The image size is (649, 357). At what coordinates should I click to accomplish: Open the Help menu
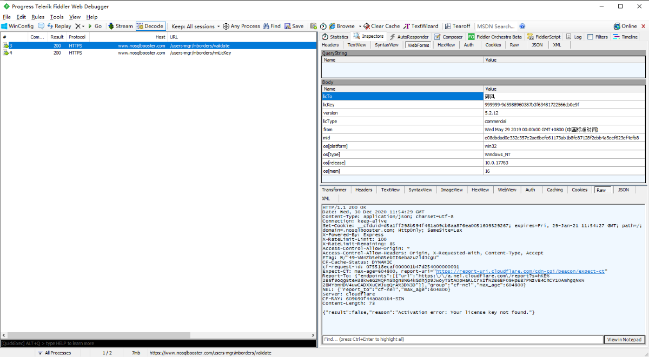[x=92, y=17]
